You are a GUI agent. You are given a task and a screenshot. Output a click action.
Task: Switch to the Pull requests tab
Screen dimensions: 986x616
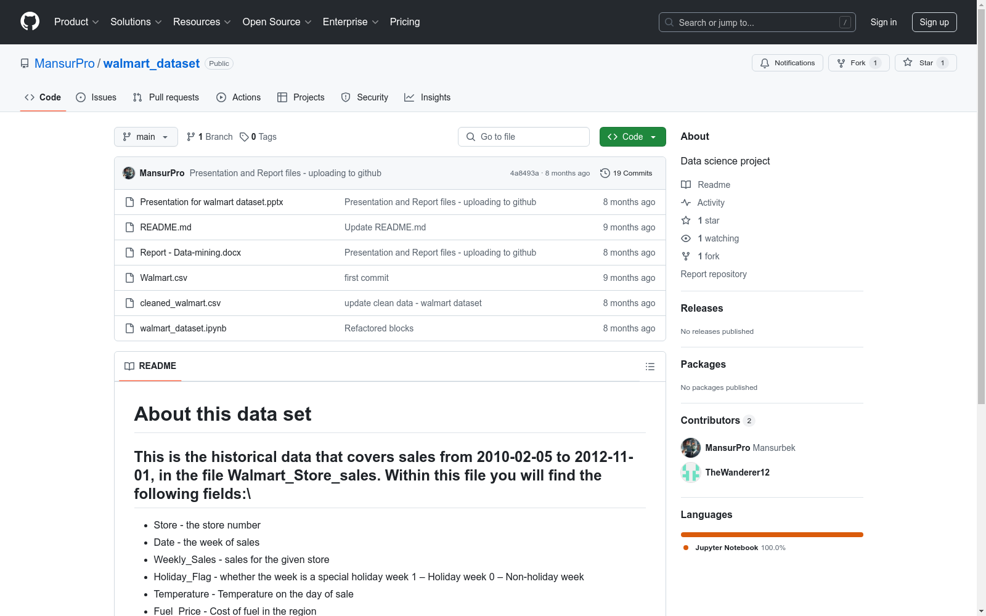pyautogui.click(x=166, y=97)
